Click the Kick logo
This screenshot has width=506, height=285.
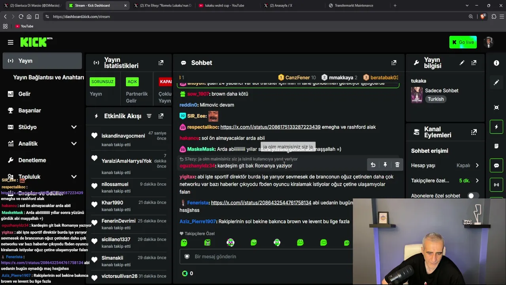(x=36, y=42)
